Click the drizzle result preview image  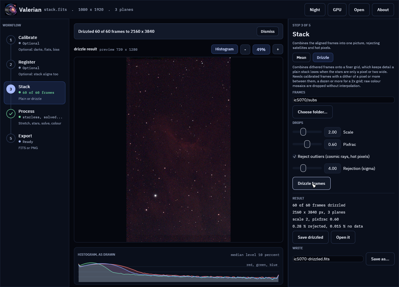tap(178, 150)
